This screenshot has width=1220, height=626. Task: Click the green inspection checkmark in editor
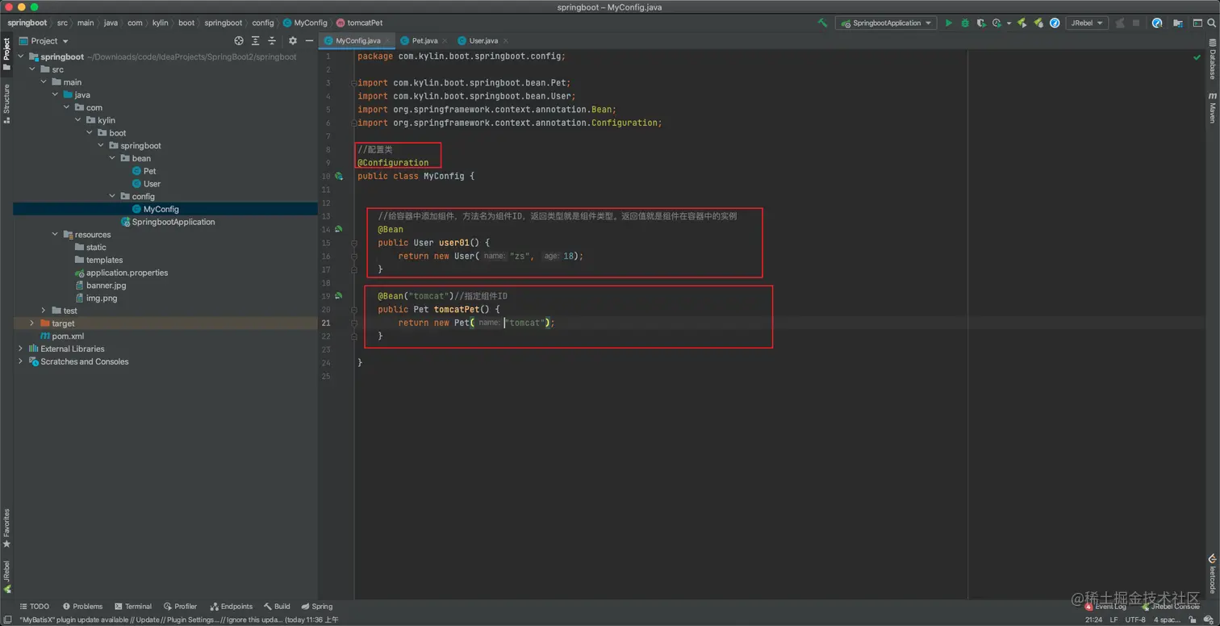1197,57
